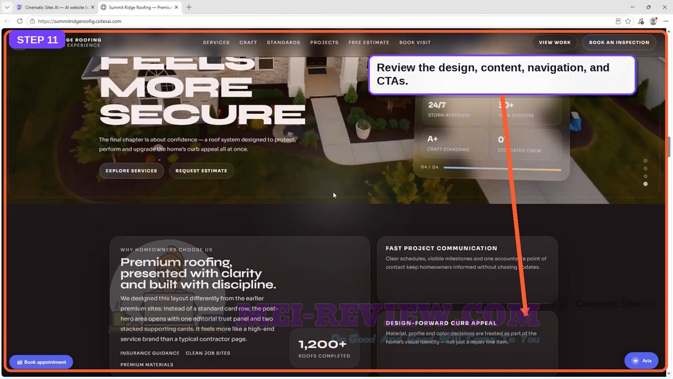This screenshot has width=673, height=379.
Task: Open the Book Visit nav link
Action: (415, 43)
